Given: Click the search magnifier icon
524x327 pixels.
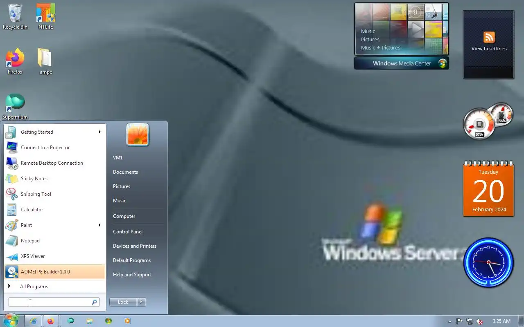Looking at the screenshot, I should (x=95, y=302).
